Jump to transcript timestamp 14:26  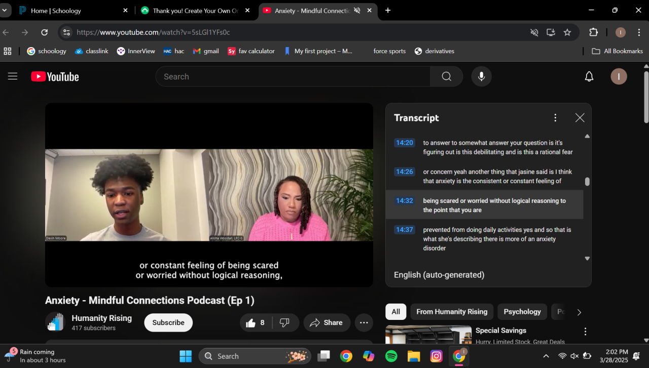point(405,172)
